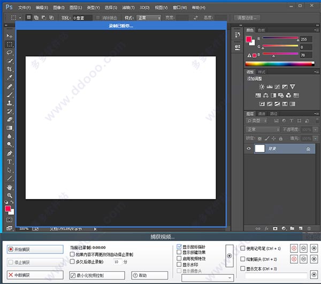
Task: Uncheck 显示鼠标指针 checkbox
Action: [179, 247]
